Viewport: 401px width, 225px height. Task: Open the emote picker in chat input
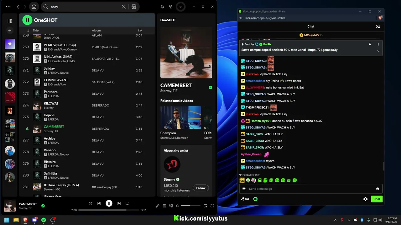click(x=378, y=189)
